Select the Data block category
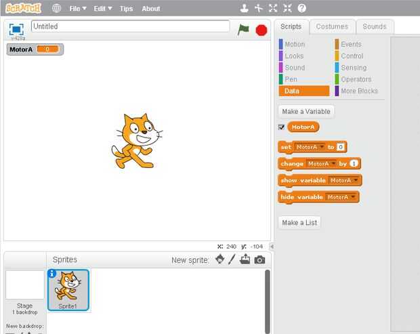Viewport: 420px width, 334px height. pos(304,91)
